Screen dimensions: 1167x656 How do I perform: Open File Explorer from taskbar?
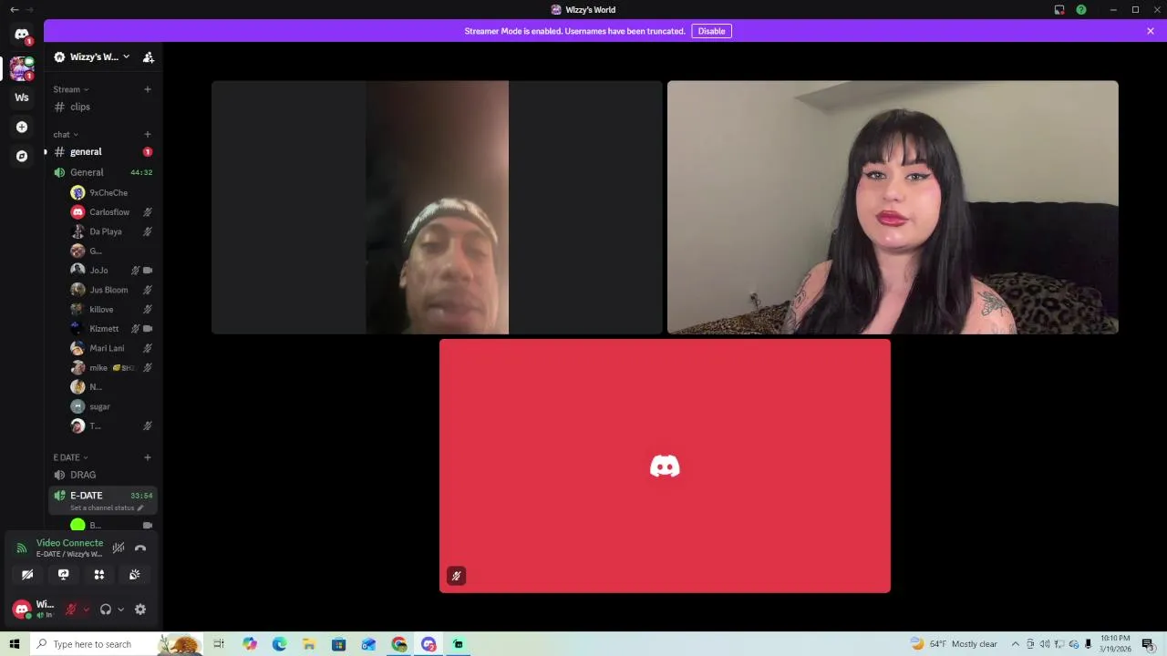point(309,644)
